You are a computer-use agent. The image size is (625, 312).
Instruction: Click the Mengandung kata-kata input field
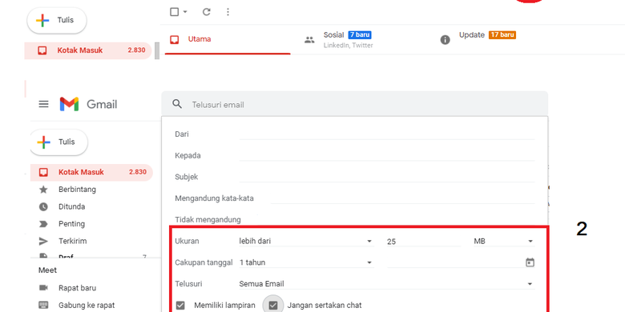[x=402, y=198]
